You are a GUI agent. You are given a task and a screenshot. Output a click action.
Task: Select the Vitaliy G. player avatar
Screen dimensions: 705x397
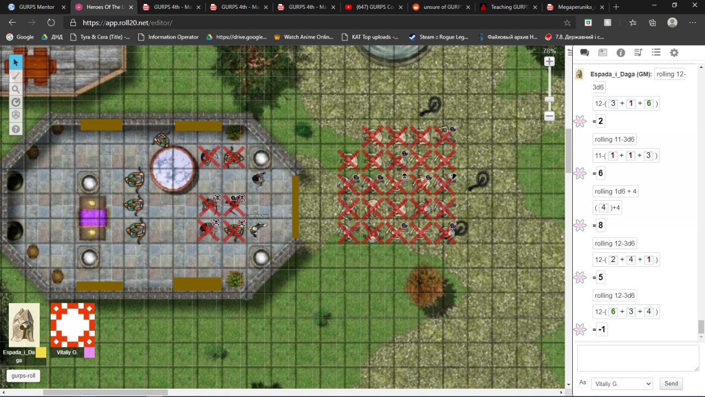click(73, 325)
